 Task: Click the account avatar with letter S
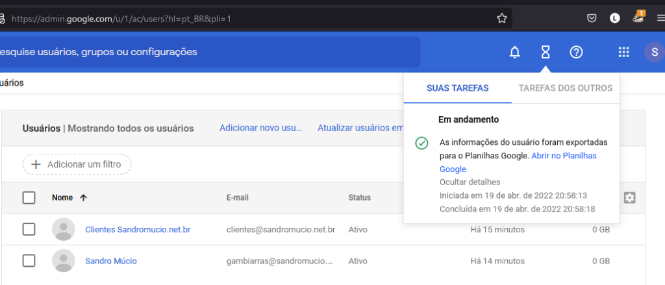pyautogui.click(x=654, y=53)
